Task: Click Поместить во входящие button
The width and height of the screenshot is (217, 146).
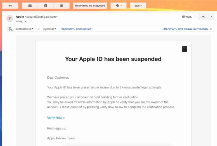Action: click(90, 6)
